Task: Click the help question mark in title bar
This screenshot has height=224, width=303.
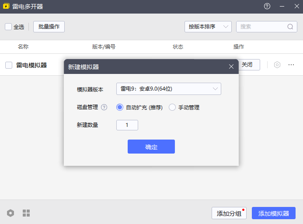Action: click(x=267, y=6)
